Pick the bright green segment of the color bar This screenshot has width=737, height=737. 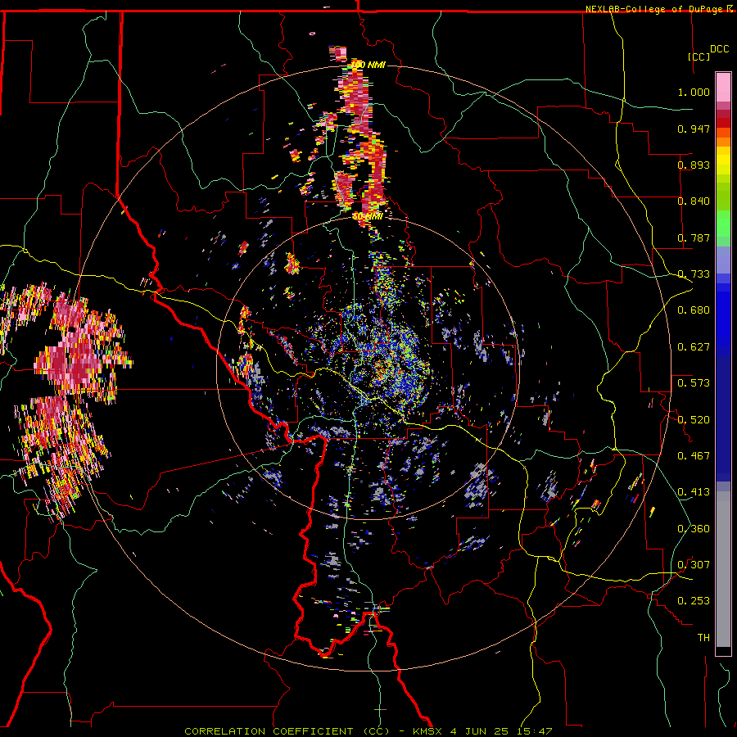coord(723,224)
